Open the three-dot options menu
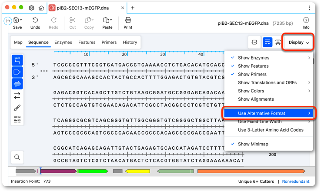 click(310, 8)
